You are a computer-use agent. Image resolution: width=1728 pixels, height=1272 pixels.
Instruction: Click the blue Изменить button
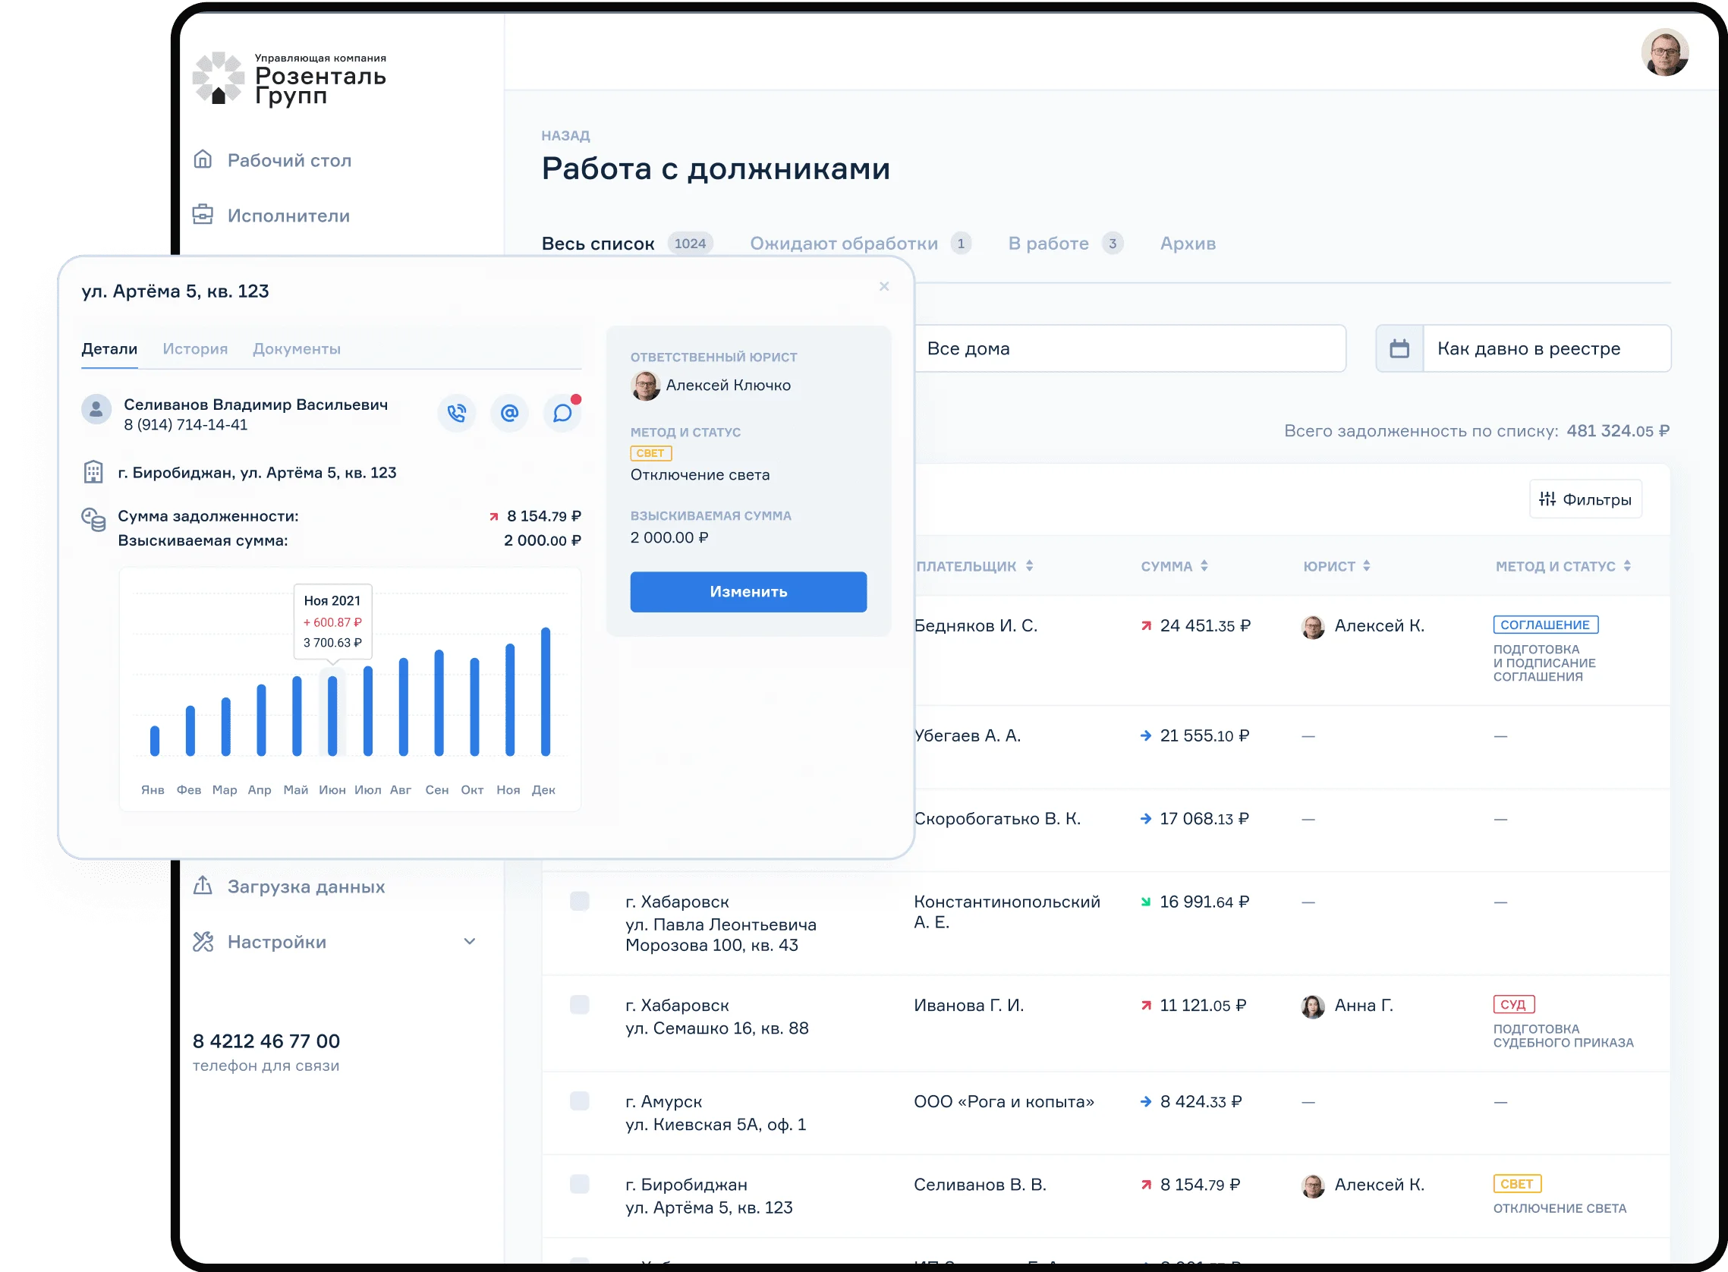(x=748, y=591)
